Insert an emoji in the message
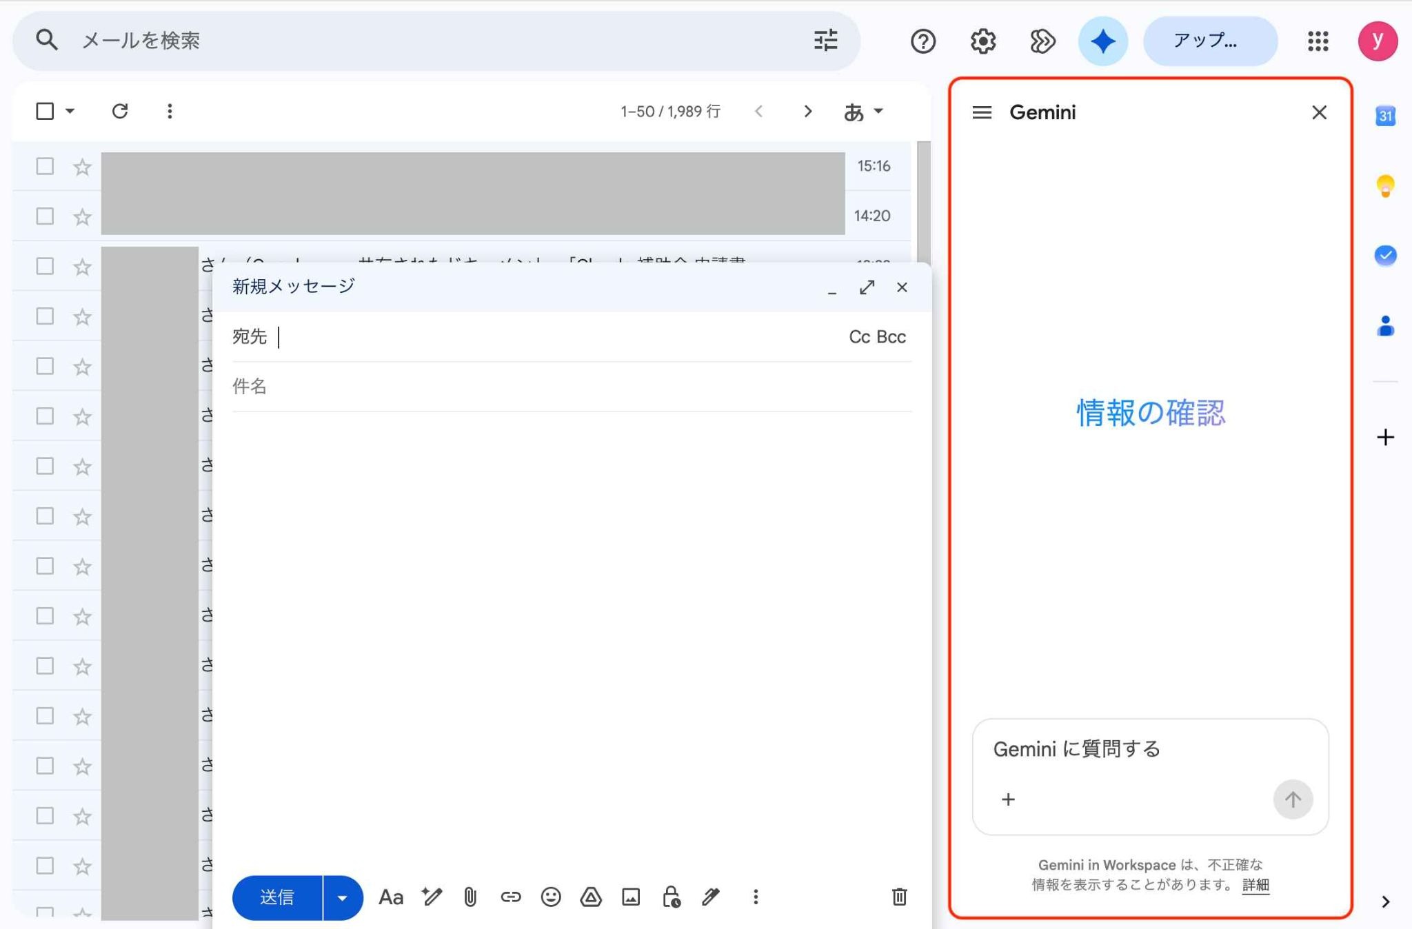 [x=550, y=897]
